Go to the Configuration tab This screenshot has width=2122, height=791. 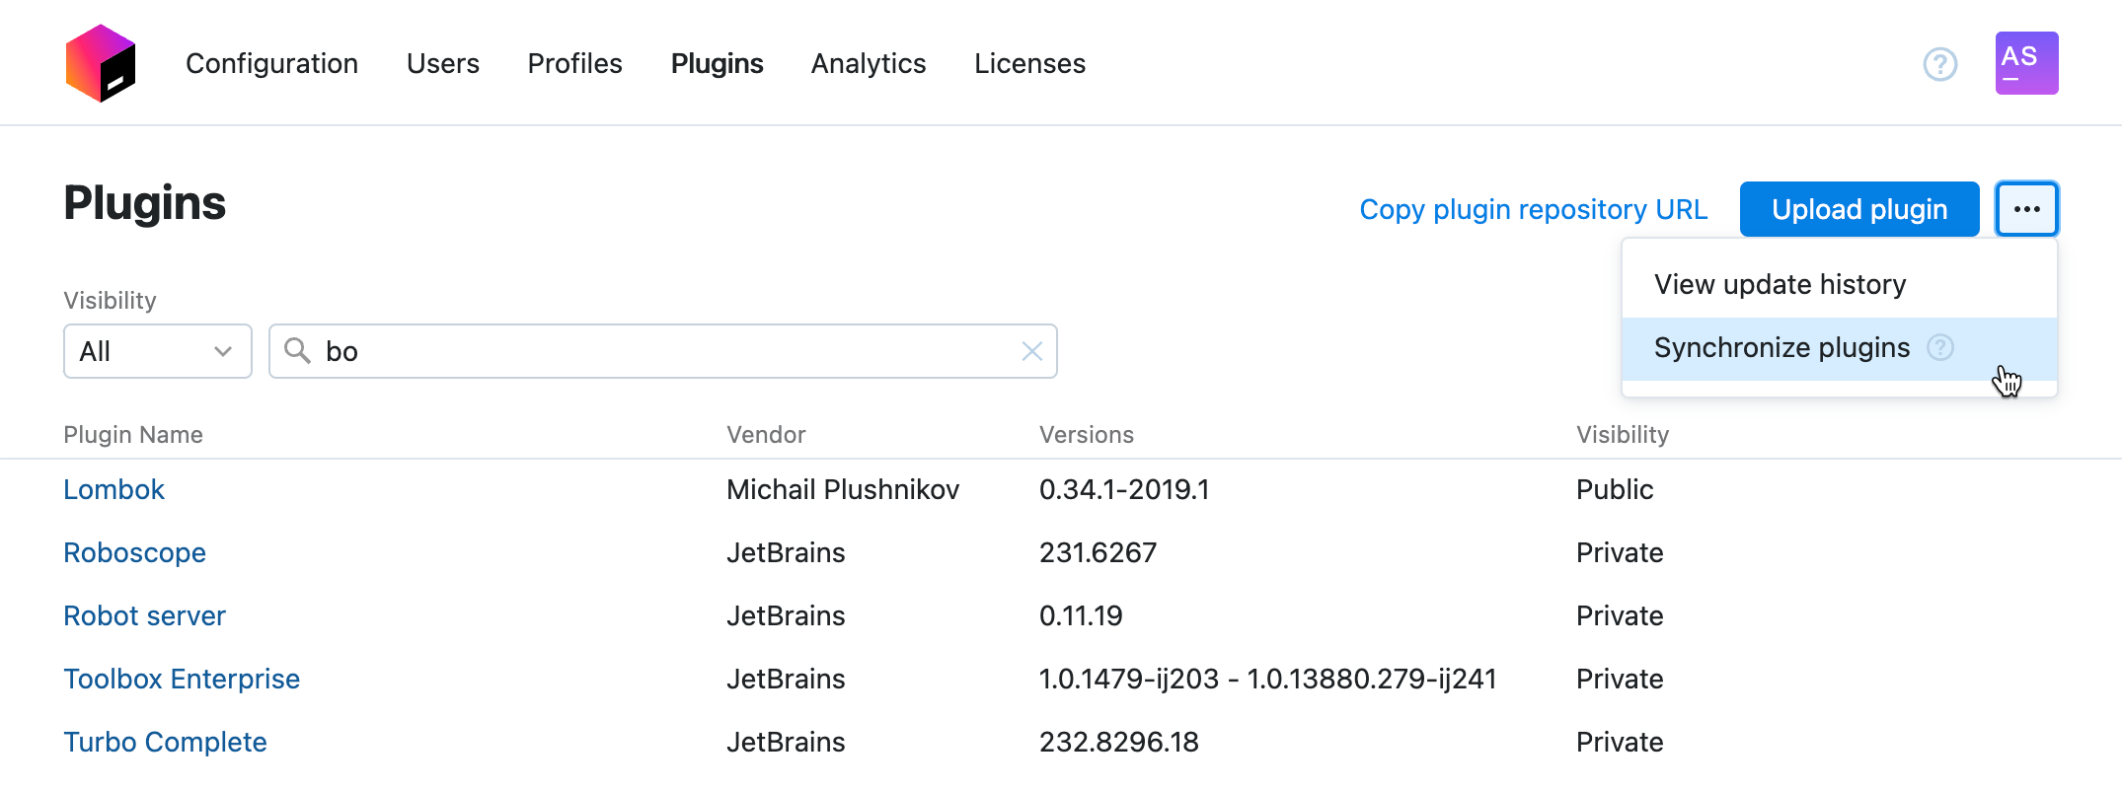pos(271,63)
